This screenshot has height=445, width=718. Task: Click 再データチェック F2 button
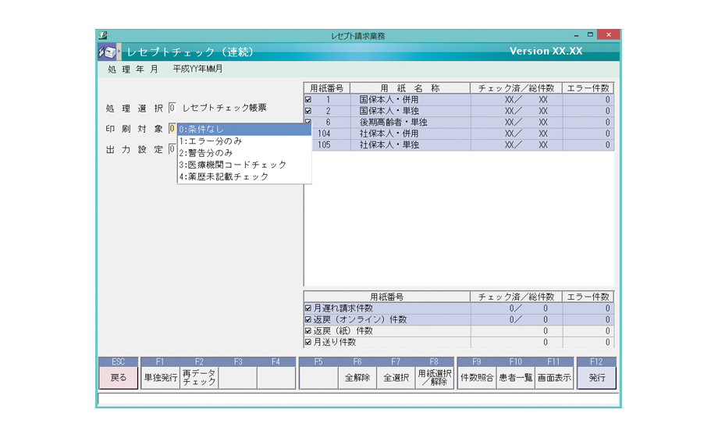tap(199, 378)
